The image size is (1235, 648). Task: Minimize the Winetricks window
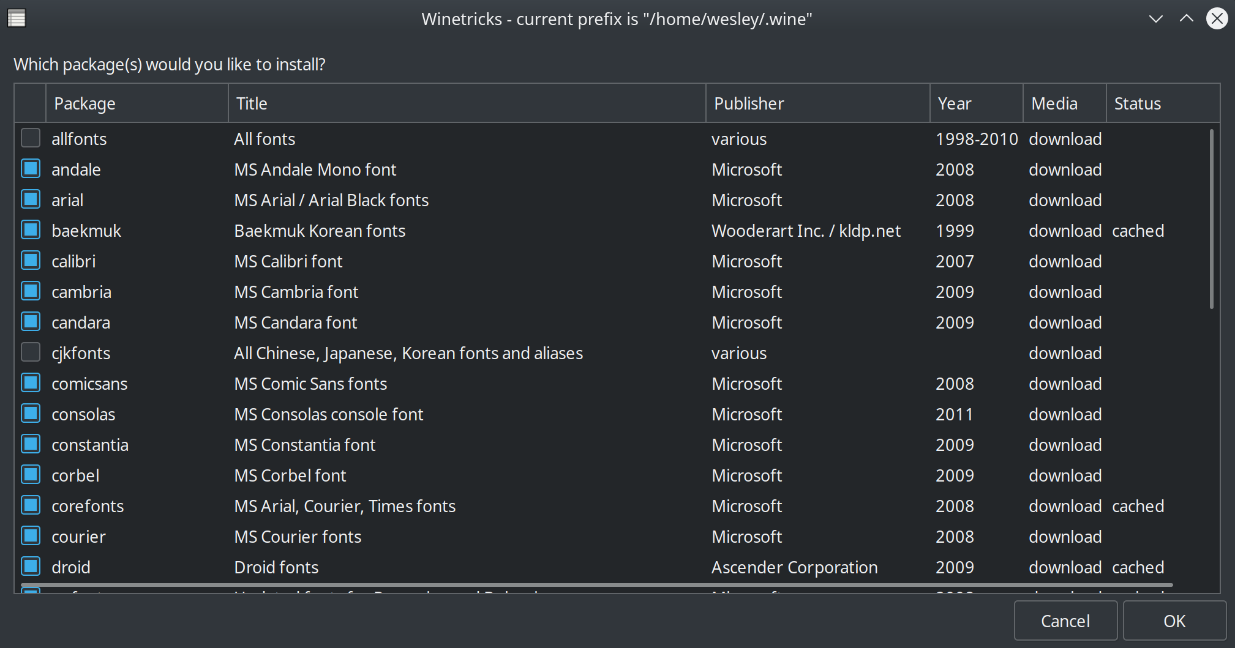1155,19
